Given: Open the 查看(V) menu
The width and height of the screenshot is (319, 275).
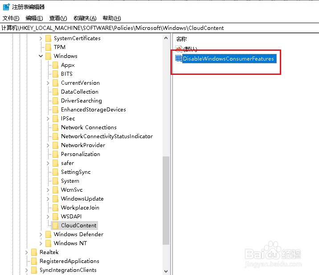Looking at the screenshot, I should [x=58, y=18].
